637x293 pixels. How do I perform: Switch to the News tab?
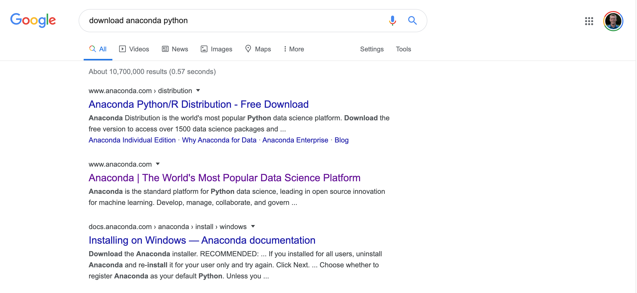point(175,49)
